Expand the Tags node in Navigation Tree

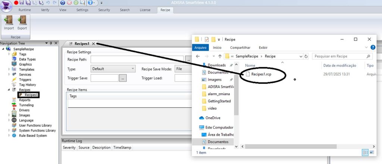pyautogui.click(x=9, y=54)
